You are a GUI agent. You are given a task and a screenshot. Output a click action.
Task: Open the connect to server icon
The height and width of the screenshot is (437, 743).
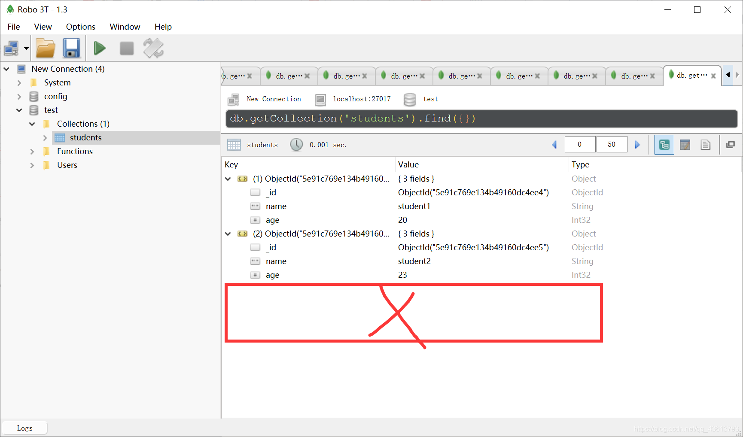point(11,48)
